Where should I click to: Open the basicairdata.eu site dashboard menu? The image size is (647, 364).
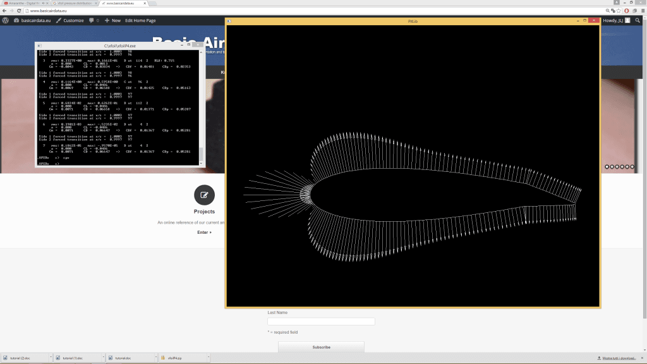pos(32,20)
